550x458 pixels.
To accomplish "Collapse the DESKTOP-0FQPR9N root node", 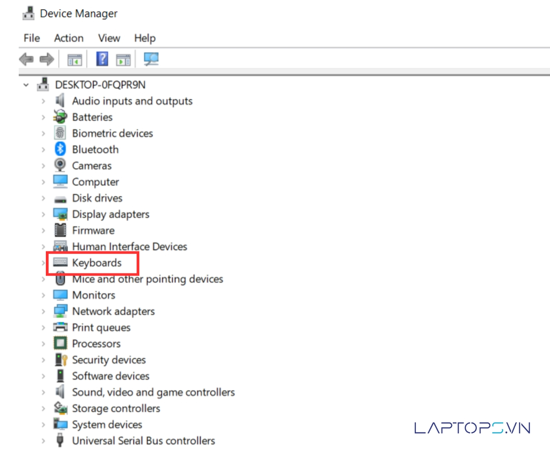I will pos(27,85).
